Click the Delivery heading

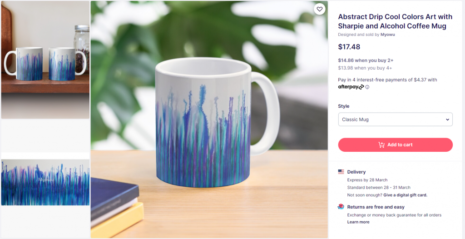point(356,172)
